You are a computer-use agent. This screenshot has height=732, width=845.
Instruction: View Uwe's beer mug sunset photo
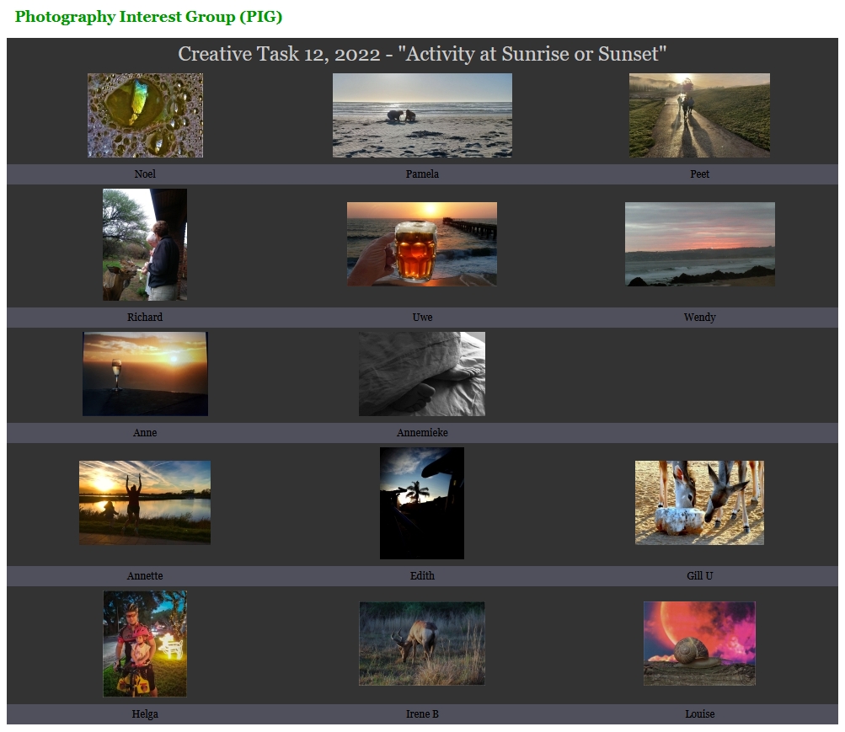pos(422,244)
